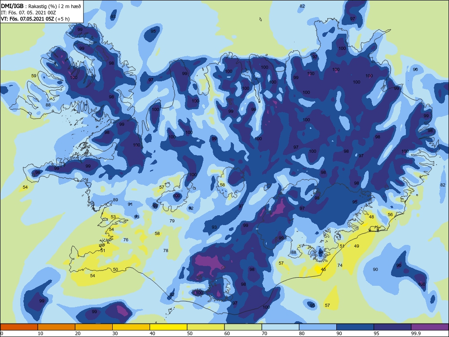449x337 pixels.
Task: Select the medium blue 80–90 legend swatch
Action: click(x=317, y=327)
